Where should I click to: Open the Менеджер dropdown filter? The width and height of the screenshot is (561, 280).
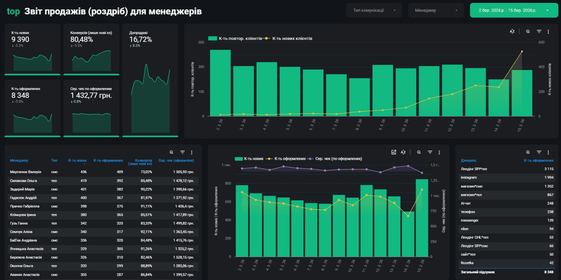pyautogui.click(x=436, y=11)
